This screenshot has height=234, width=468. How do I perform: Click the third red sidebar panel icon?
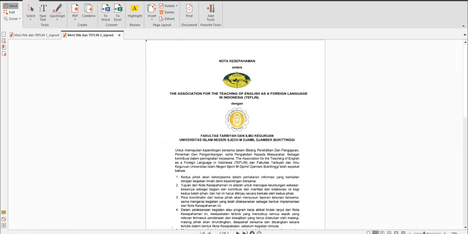(4, 47)
